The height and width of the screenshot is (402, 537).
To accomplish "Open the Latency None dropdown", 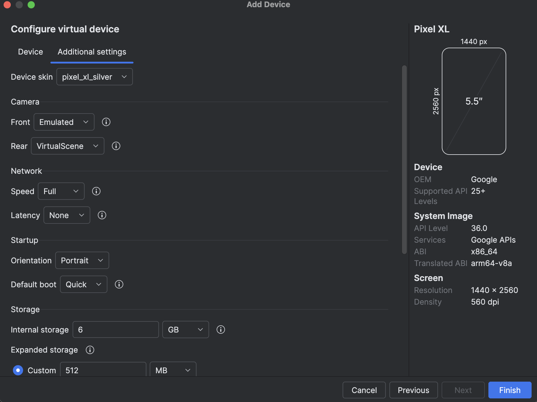I will [67, 215].
